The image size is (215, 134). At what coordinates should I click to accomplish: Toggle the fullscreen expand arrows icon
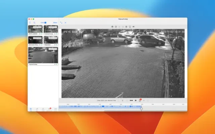61,23
